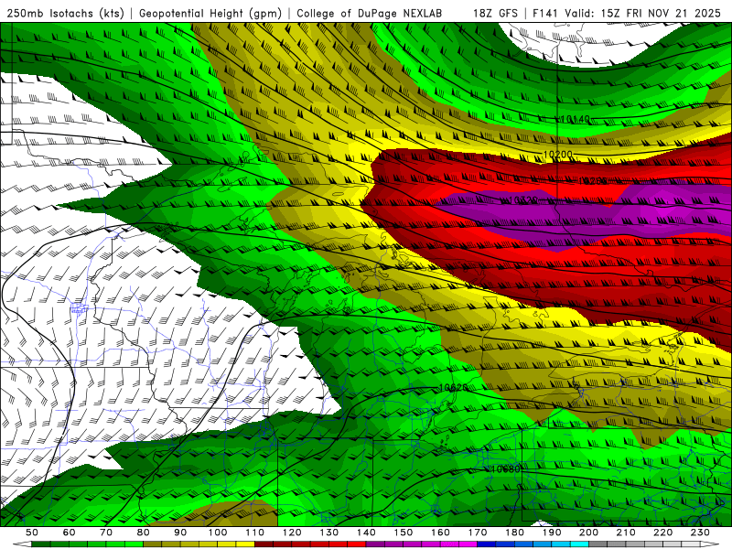Screen dimensions: 732x549
Task: Click the 90 value on the legend
Action: point(180,533)
